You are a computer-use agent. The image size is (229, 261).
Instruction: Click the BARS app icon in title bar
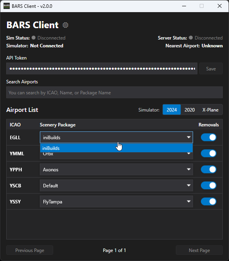point(7,6)
